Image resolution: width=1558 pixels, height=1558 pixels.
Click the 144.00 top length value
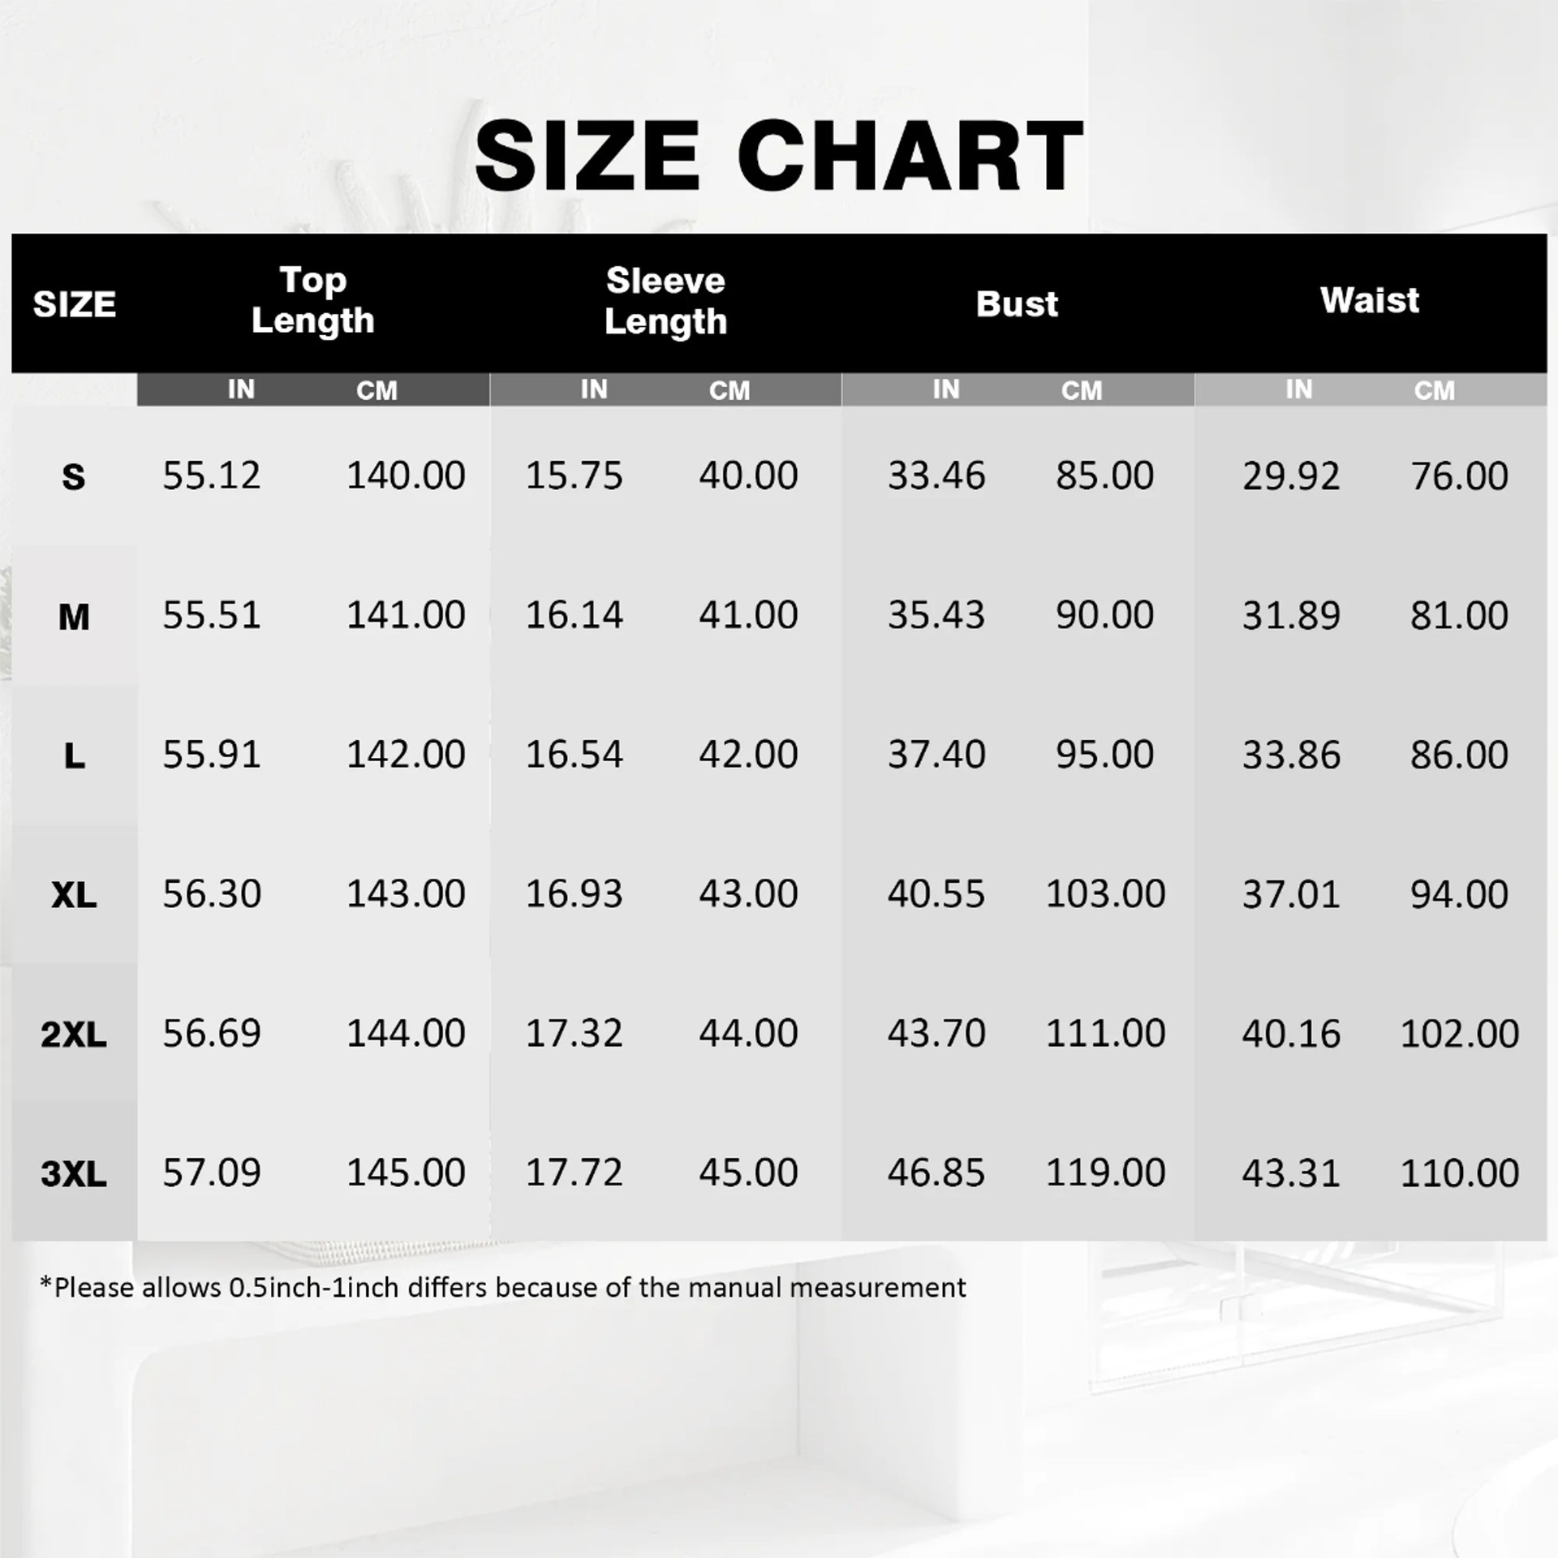(406, 1034)
